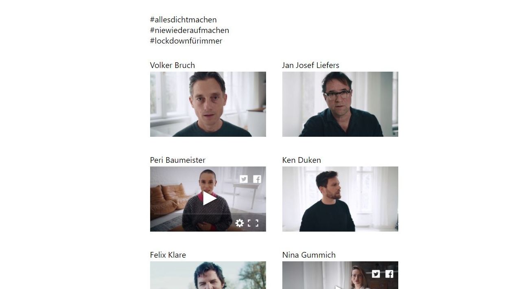Click the Jan Josef Liefers name heading
513x289 pixels.
311,65
